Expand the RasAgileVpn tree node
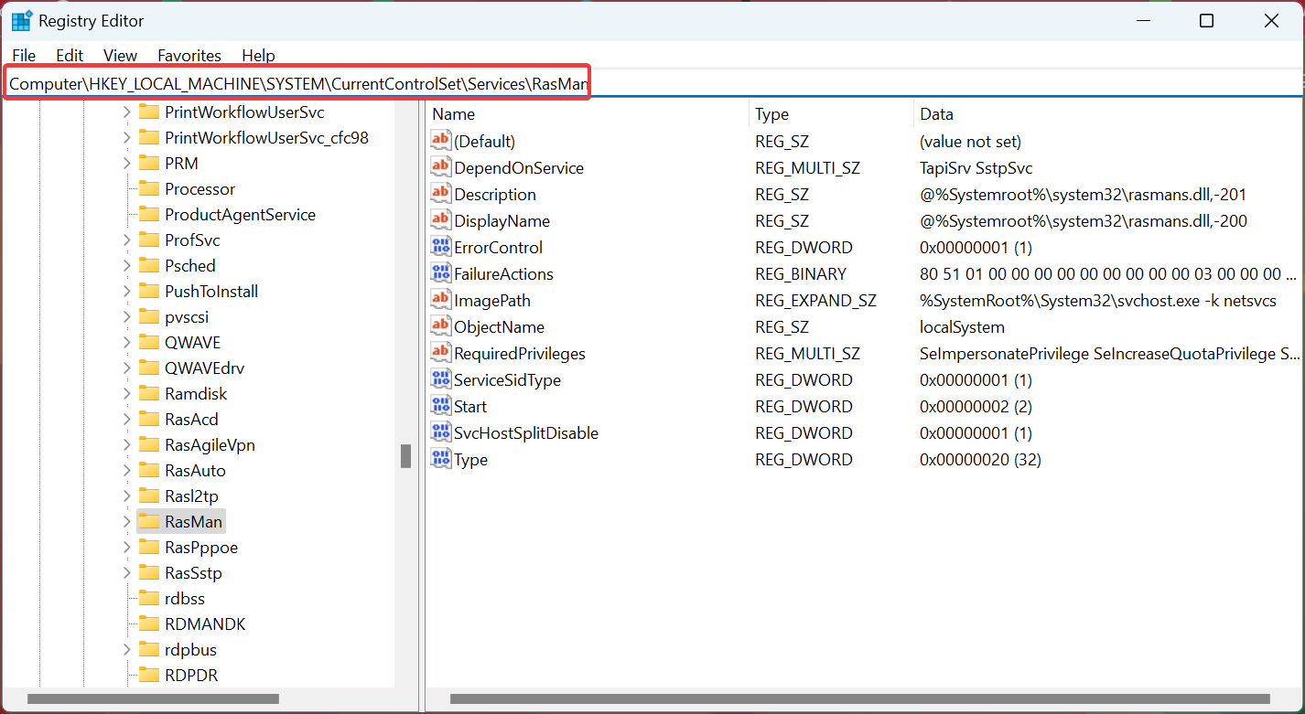This screenshot has width=1305, height=714. [x=127, y=445]
